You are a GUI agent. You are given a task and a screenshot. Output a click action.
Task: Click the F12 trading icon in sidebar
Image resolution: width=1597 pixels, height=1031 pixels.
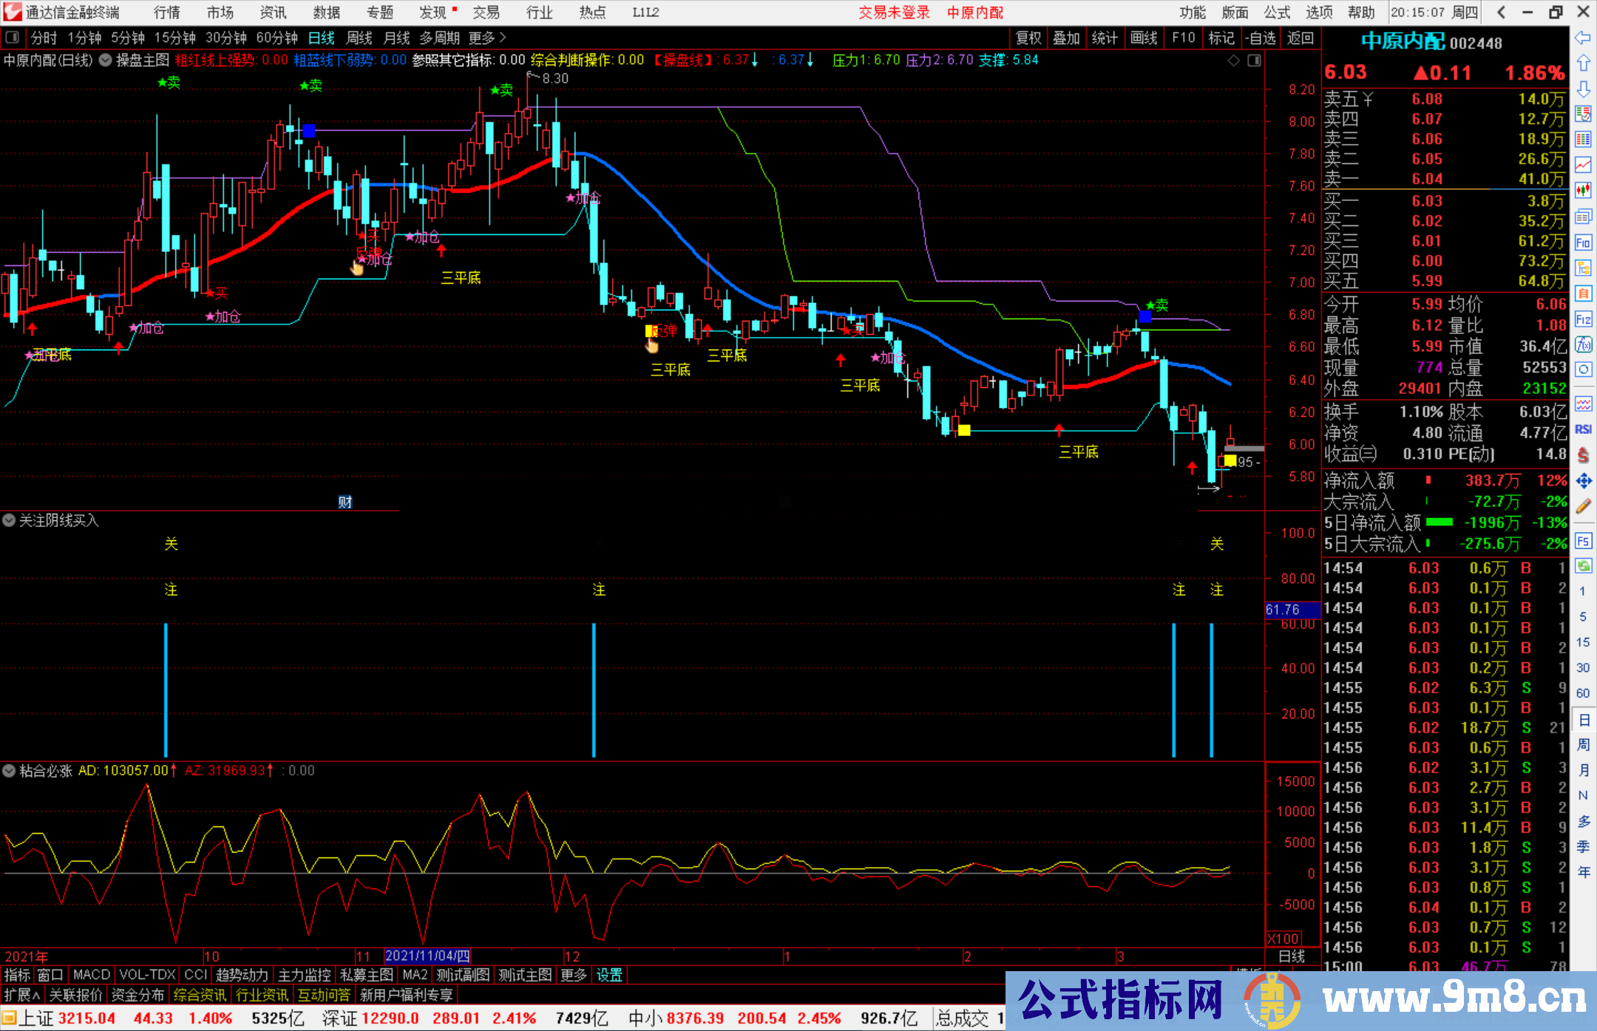(x=1582, y=319)
